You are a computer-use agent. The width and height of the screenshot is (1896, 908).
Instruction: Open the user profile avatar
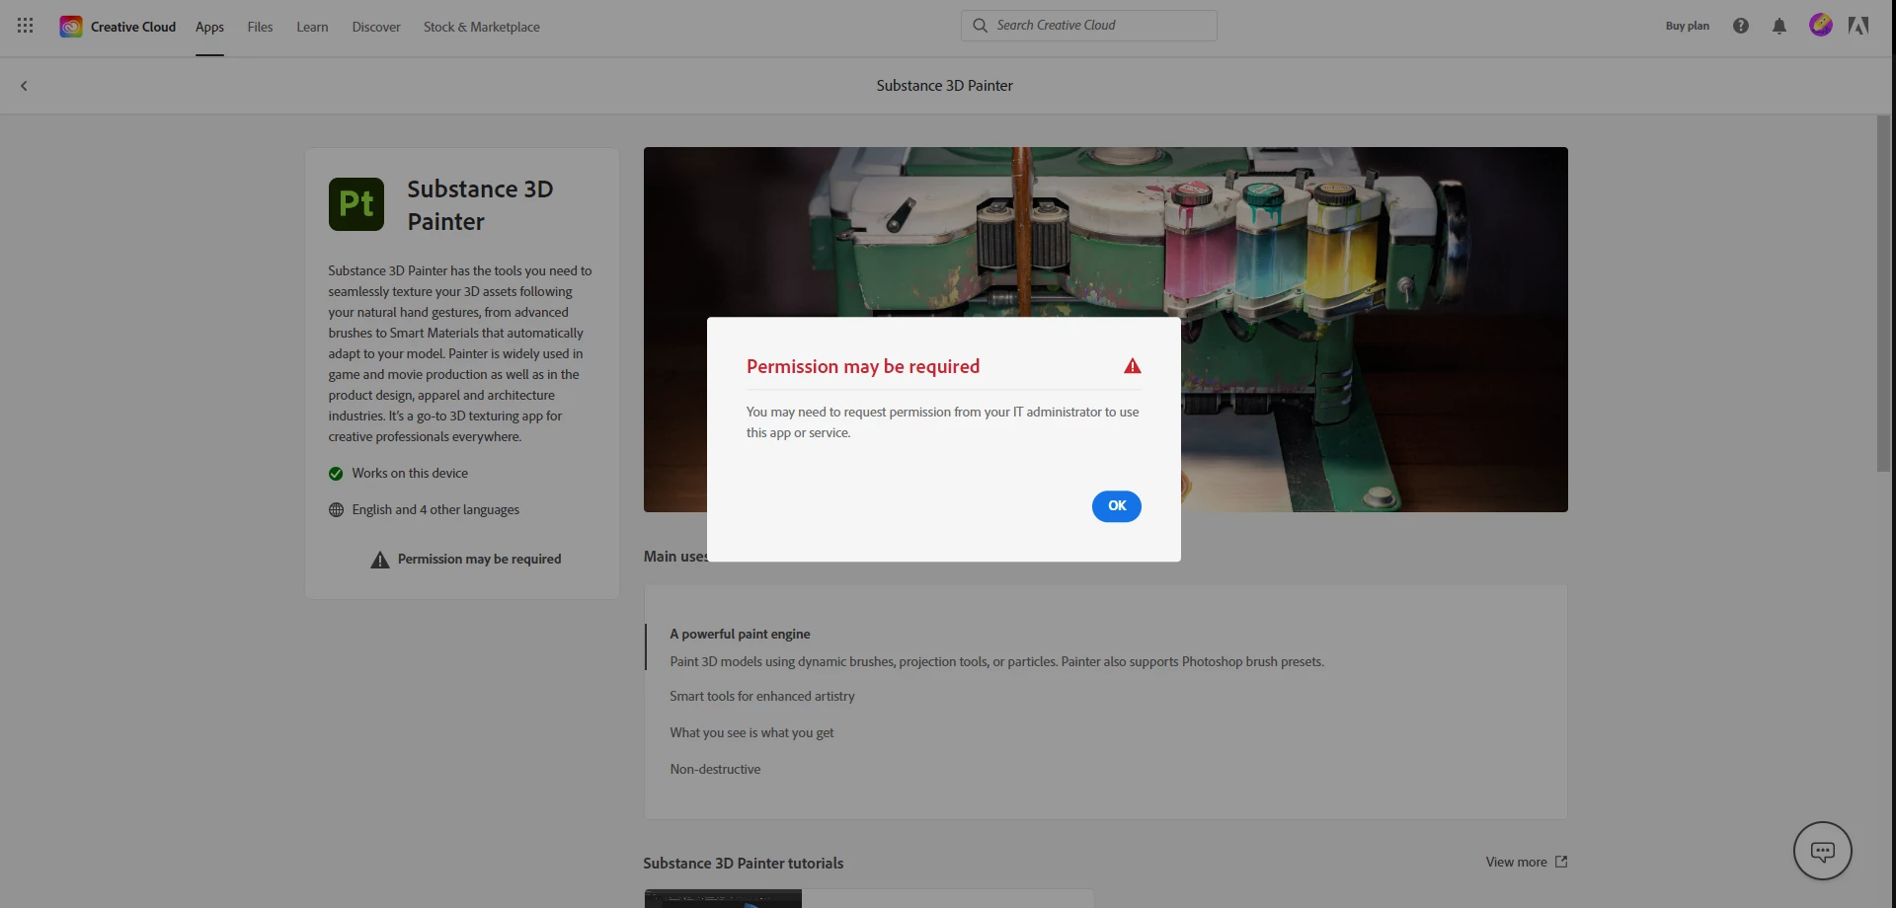tap(1820, 26)
